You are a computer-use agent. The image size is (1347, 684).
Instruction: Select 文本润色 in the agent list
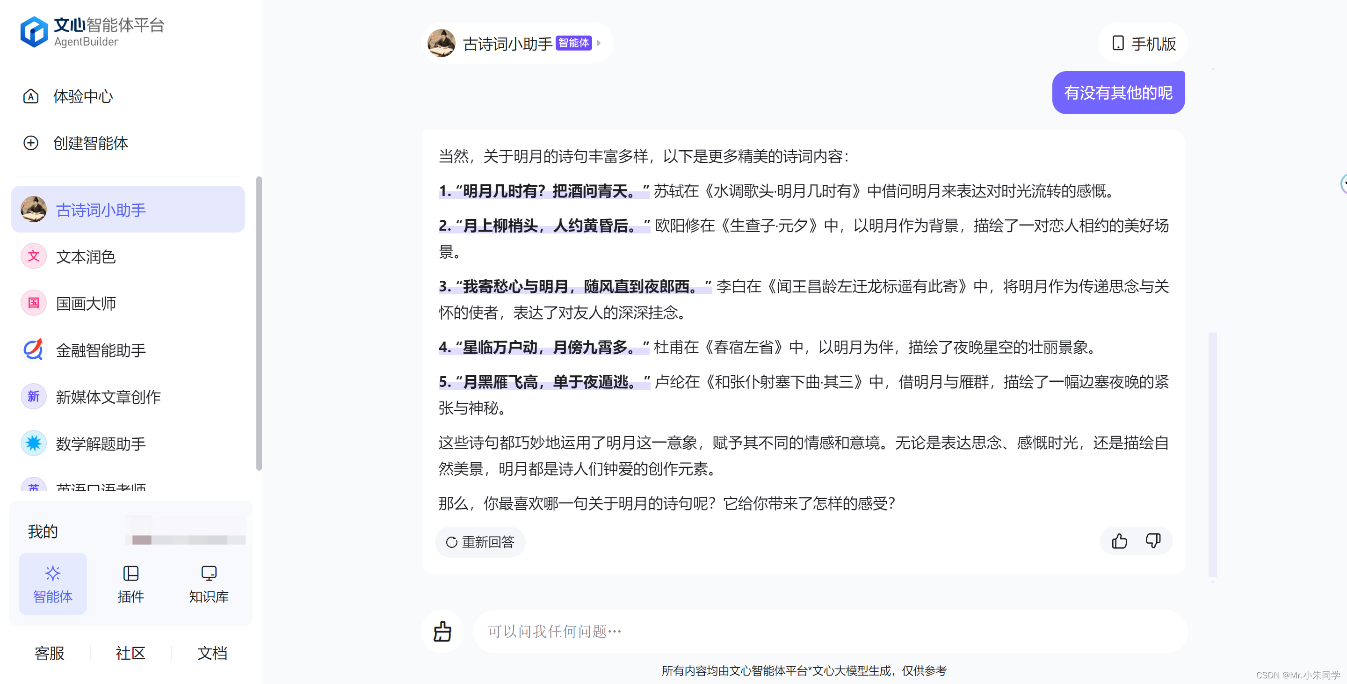point(86,257)
